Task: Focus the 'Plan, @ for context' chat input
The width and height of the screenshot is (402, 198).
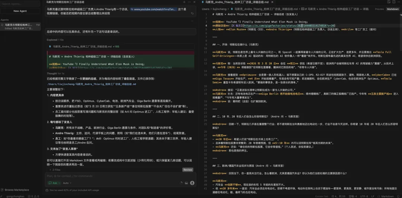Action: click(x=121, y=176)
